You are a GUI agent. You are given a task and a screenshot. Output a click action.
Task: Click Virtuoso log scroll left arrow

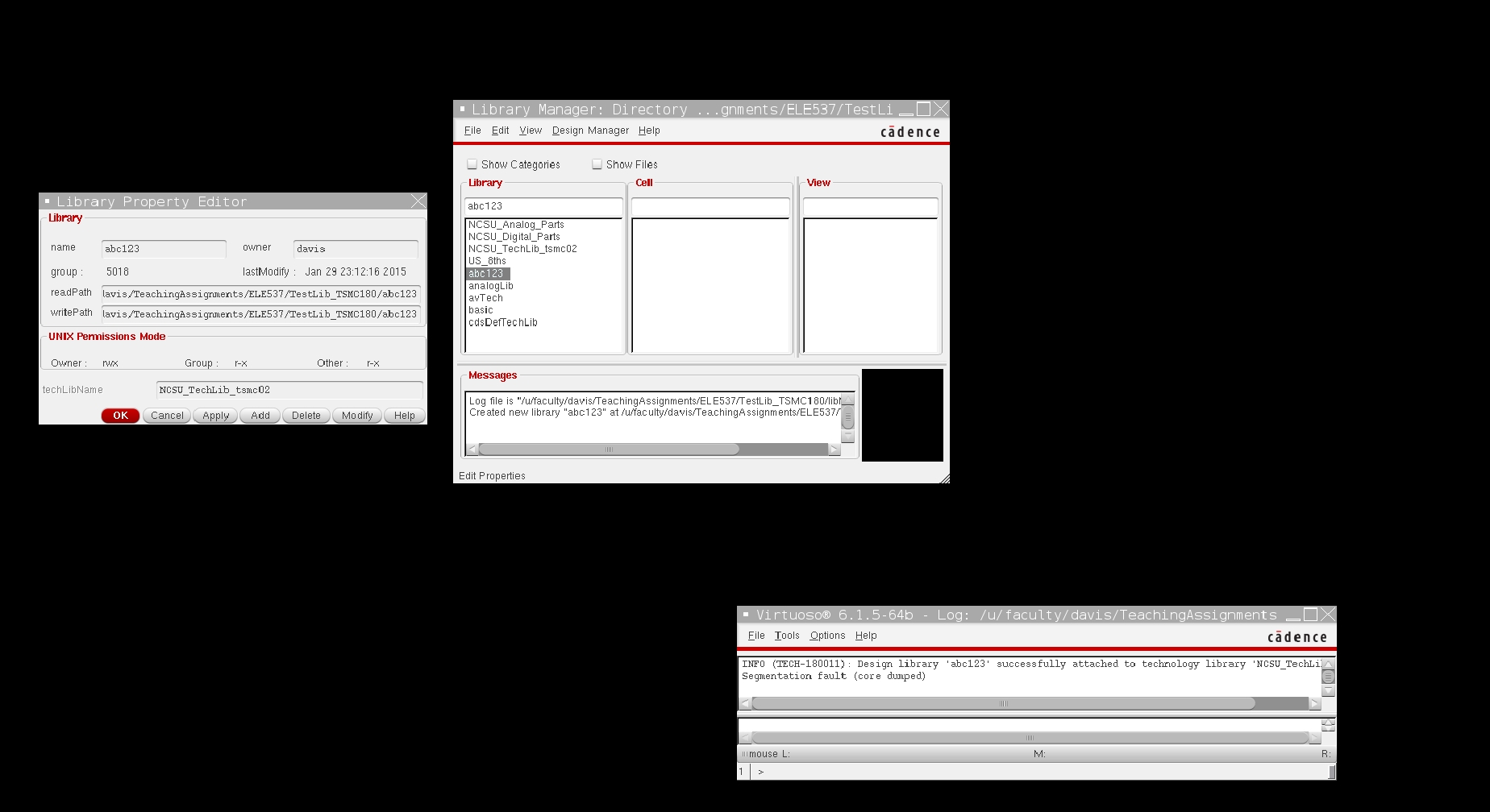coord(745,704)
